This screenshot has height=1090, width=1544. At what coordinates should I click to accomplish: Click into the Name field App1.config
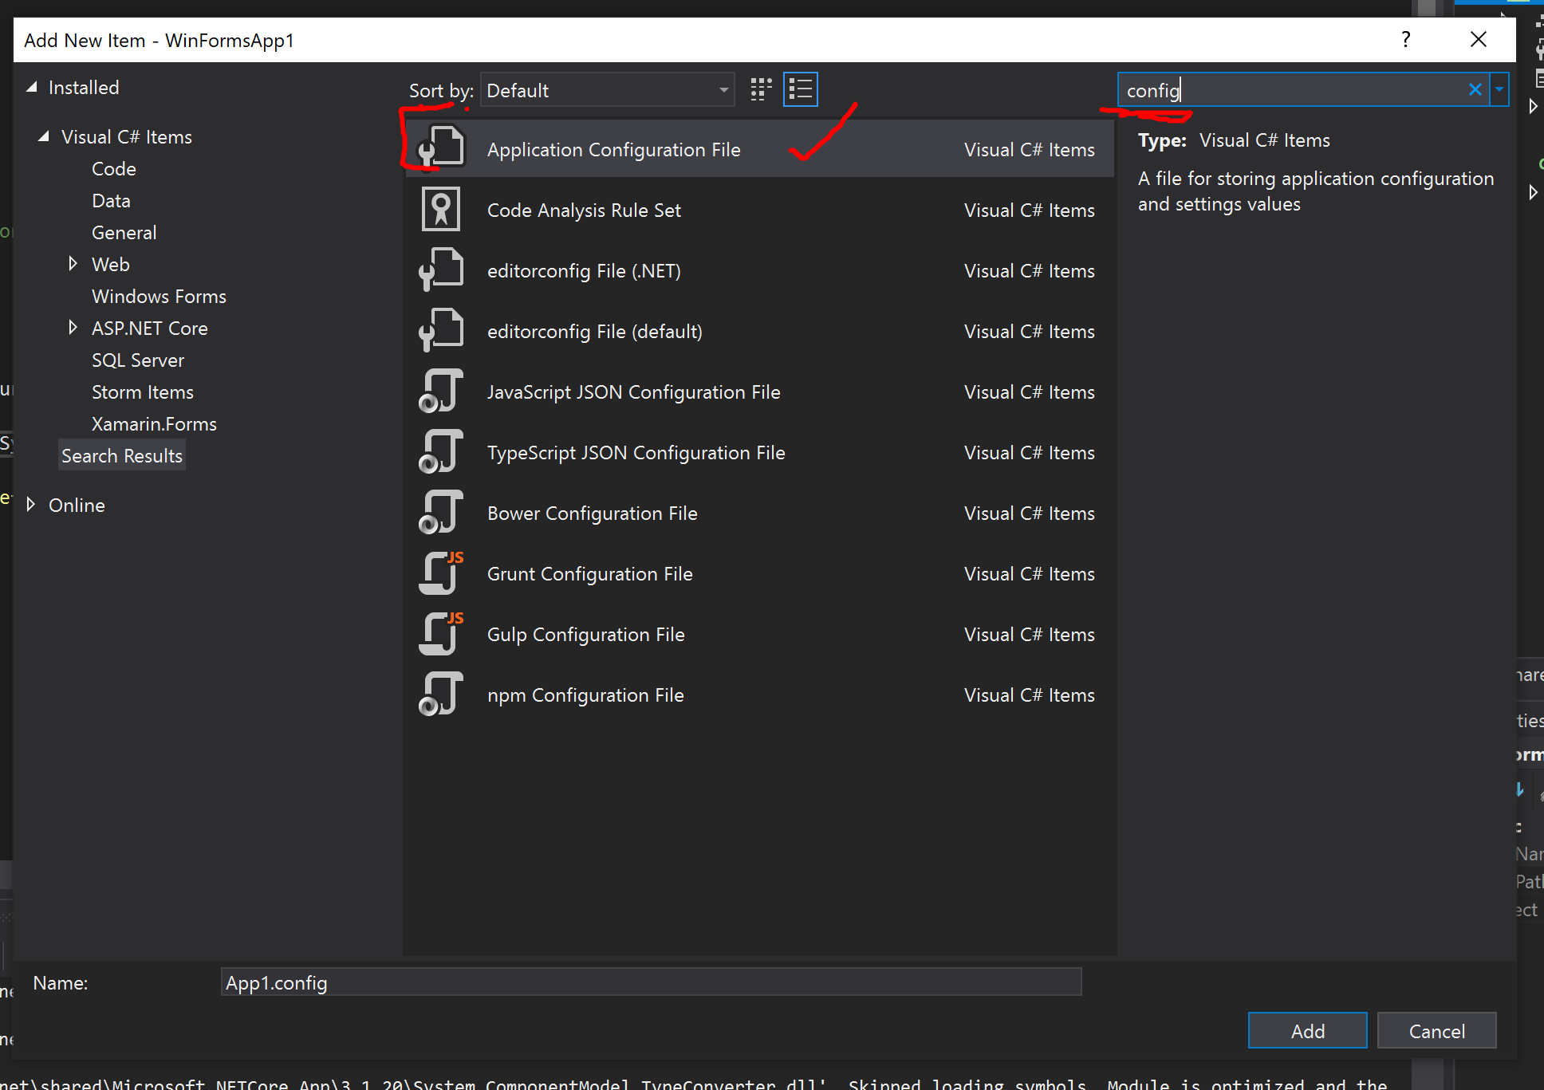click(x=651, y=982)
